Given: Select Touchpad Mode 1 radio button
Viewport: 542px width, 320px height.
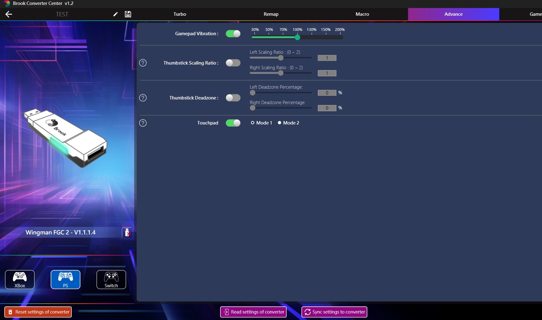Looking at the screenshot, I should 253,123.
